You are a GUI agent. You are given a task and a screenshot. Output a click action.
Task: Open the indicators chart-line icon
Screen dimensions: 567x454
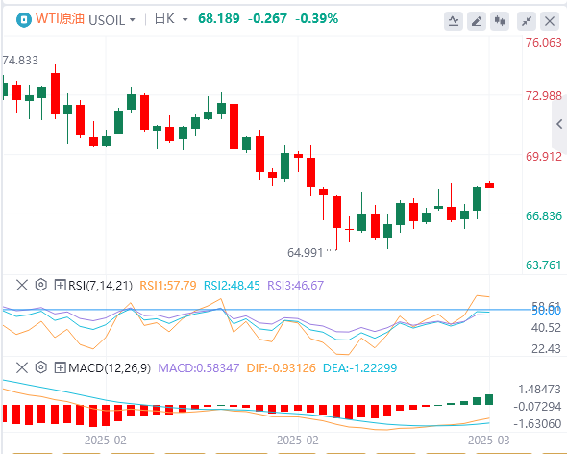454,21
